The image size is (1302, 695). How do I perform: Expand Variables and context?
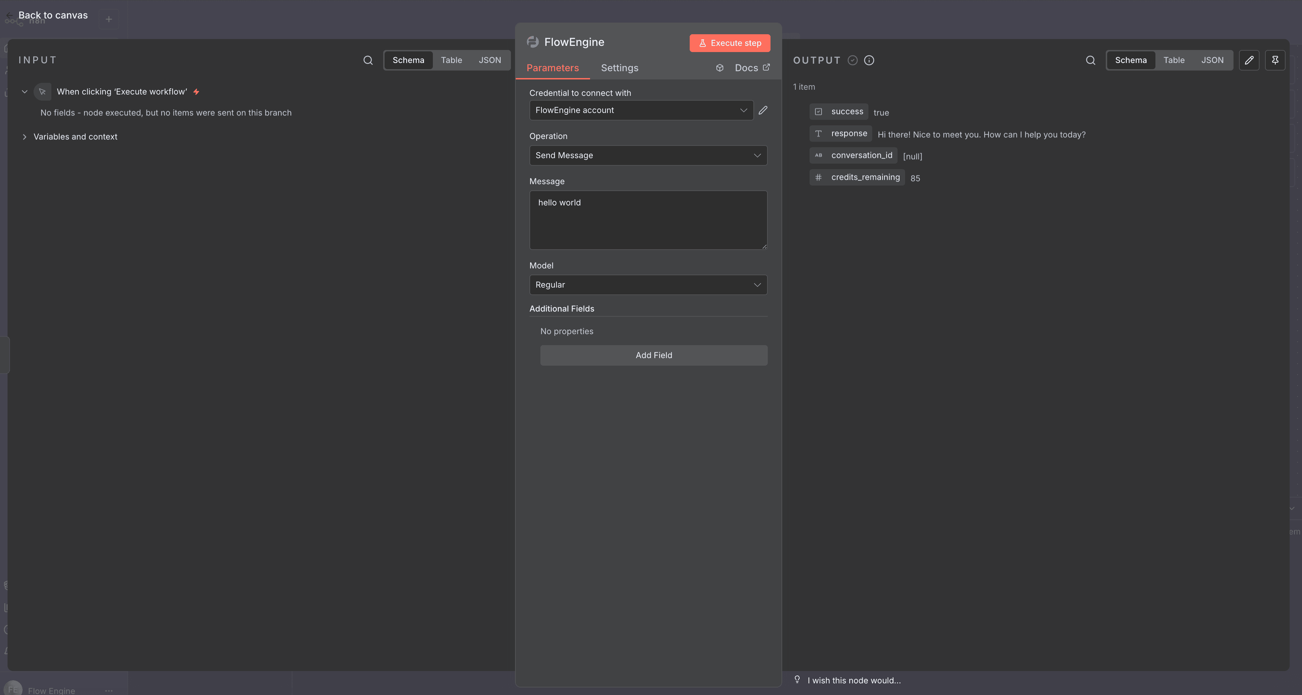pyautogui.click(x=24, y=137)
